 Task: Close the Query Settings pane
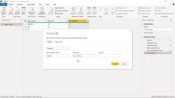pyautogui.click(x=171, y=20)
